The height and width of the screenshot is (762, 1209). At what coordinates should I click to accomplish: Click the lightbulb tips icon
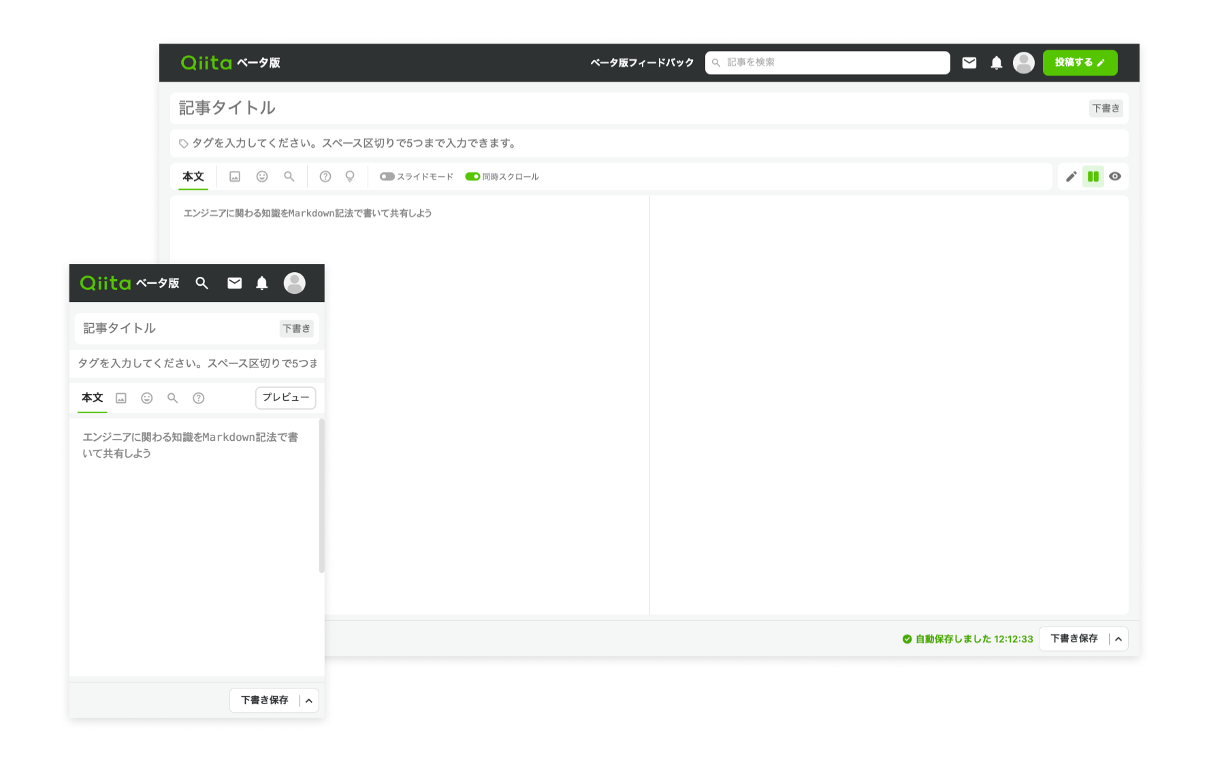(350, 176)
